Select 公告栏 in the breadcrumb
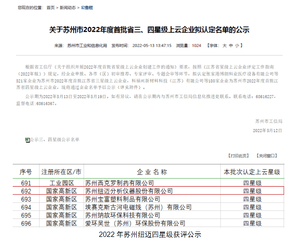Screen dimensions: 303x244 point(87,8)
